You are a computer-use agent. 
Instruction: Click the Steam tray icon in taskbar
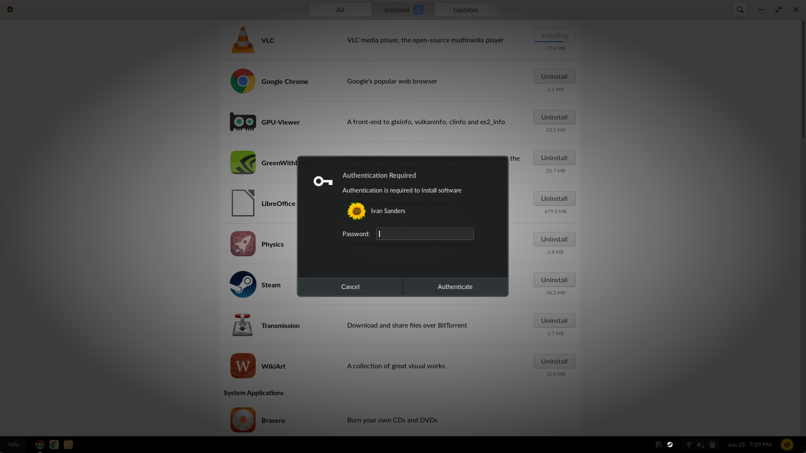[x=670, y=445]
